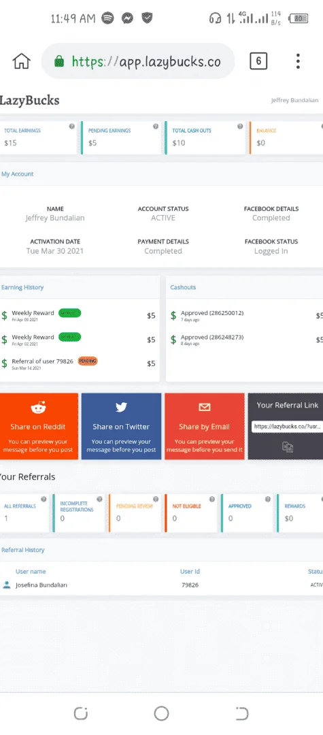Click dollar icon of Apr 02 Weekly Reward
This screenshot has height=735, width=323.
pos(5,340)
